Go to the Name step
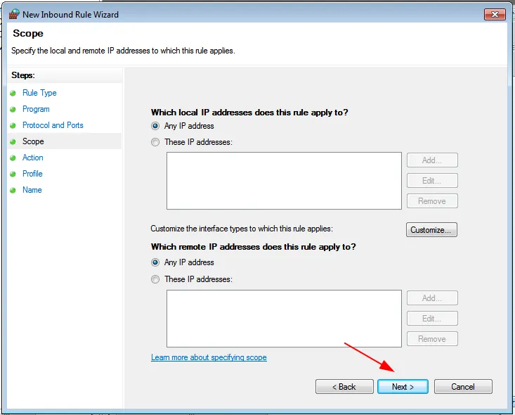This screenshot has width=515, height=415. pos(32,190)
